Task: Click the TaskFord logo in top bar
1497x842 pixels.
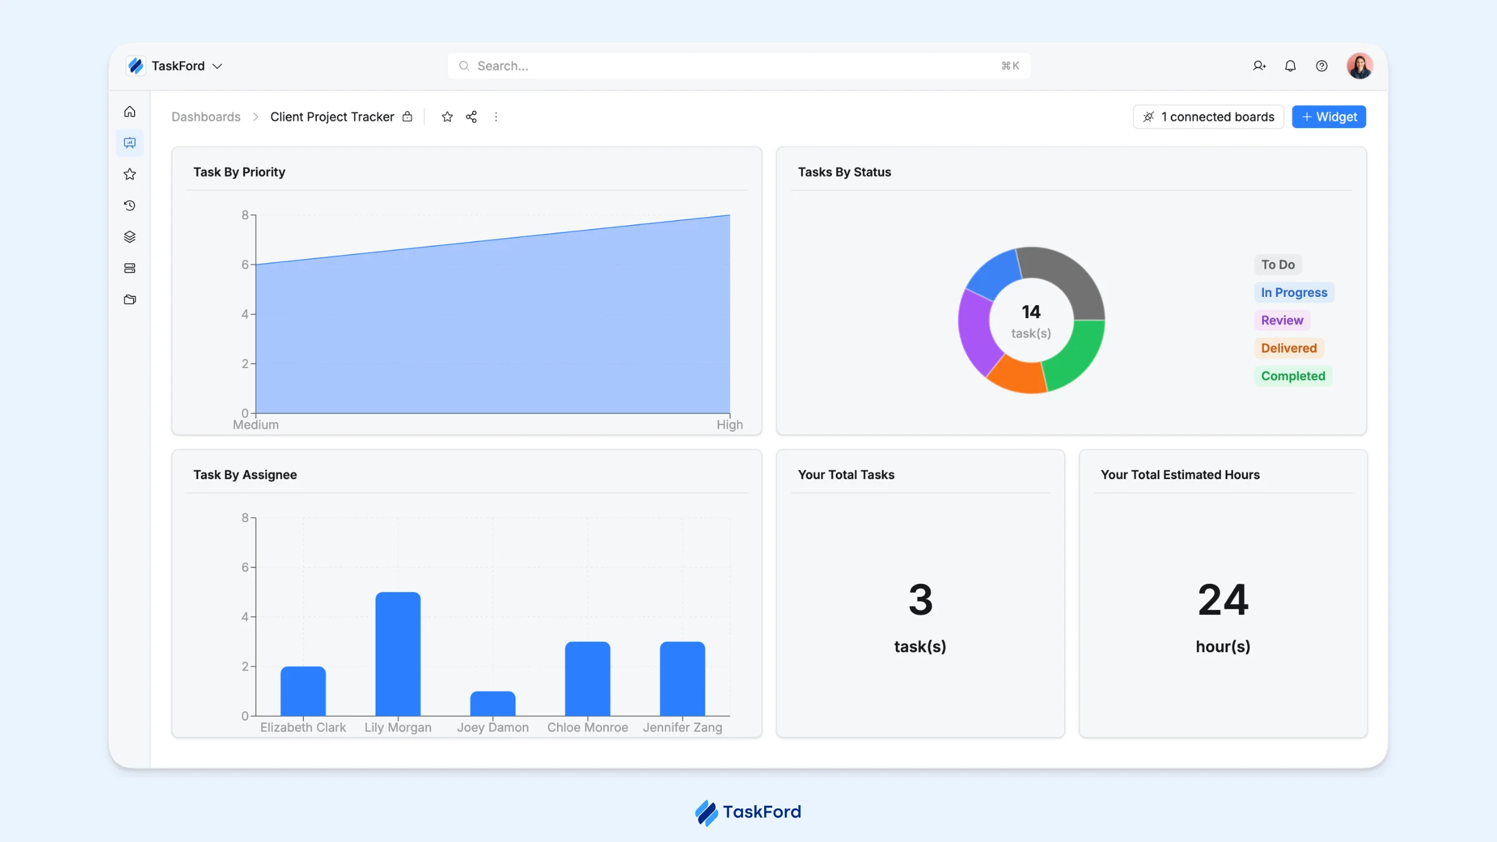Action: [136, 65]
